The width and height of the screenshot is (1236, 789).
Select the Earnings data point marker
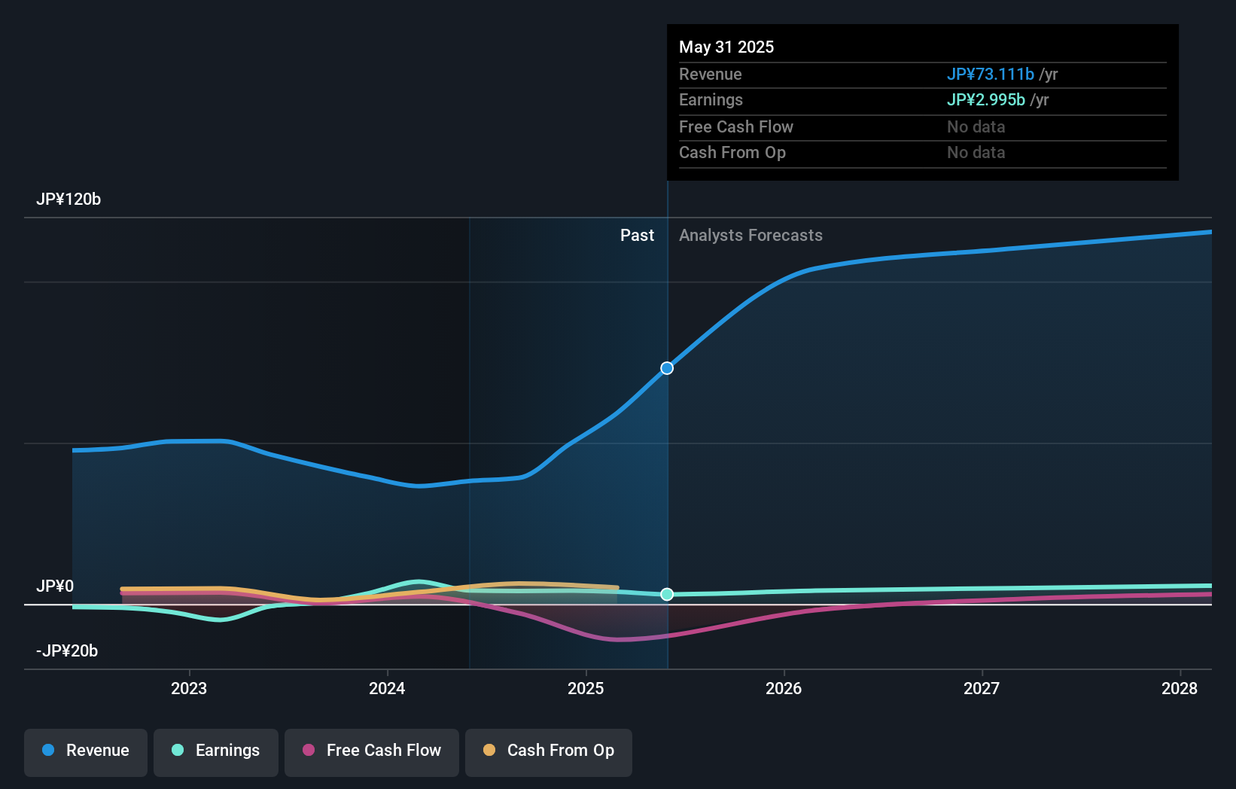click(x=666, y=594)
